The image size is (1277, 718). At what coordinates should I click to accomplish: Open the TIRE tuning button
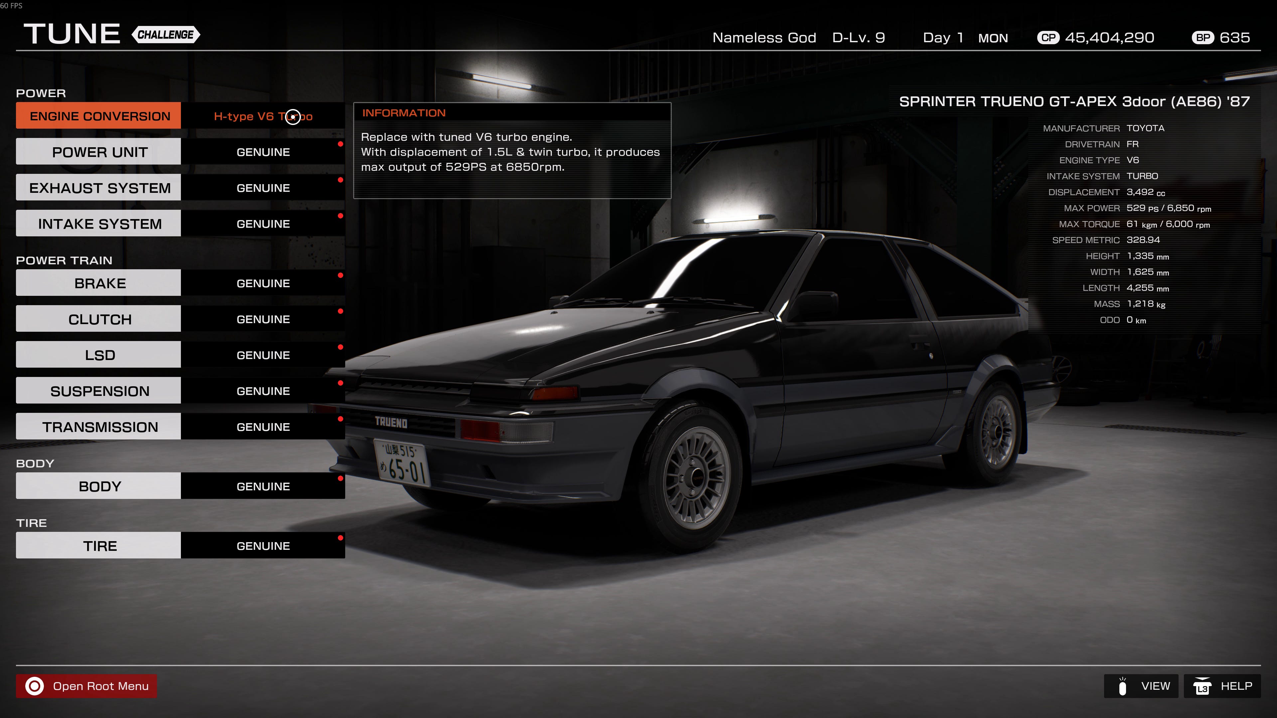point(98,545)
